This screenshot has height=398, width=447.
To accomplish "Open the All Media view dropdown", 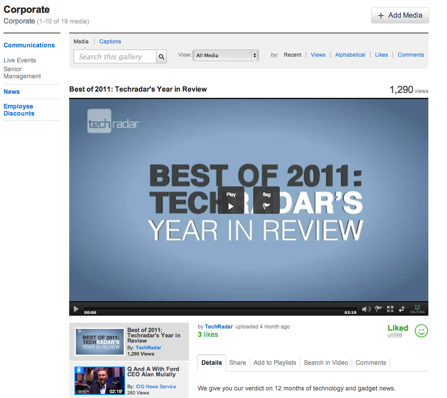I will tap(225, 55).
